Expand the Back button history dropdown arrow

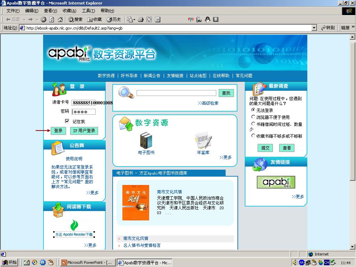[24, 20]
